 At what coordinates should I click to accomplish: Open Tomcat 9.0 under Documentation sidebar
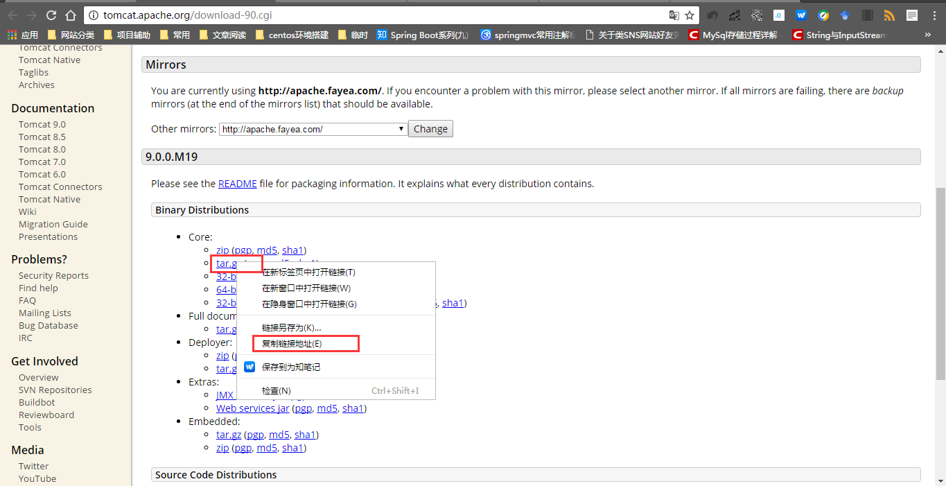click(x=42, y=125)
